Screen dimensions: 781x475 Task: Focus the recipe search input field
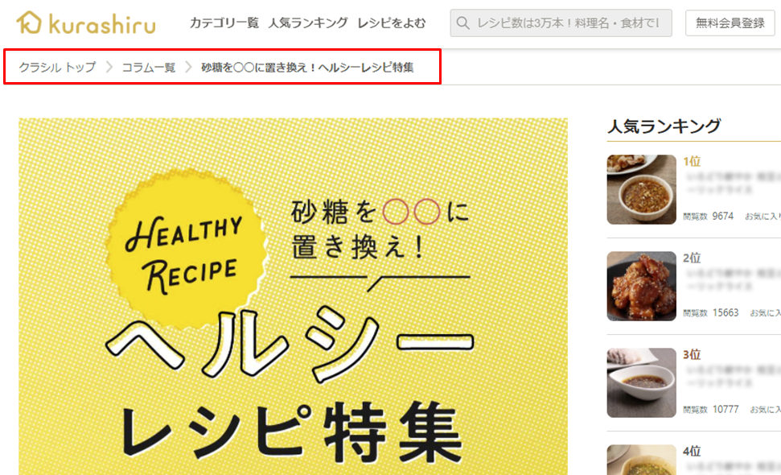pos(561,23)
